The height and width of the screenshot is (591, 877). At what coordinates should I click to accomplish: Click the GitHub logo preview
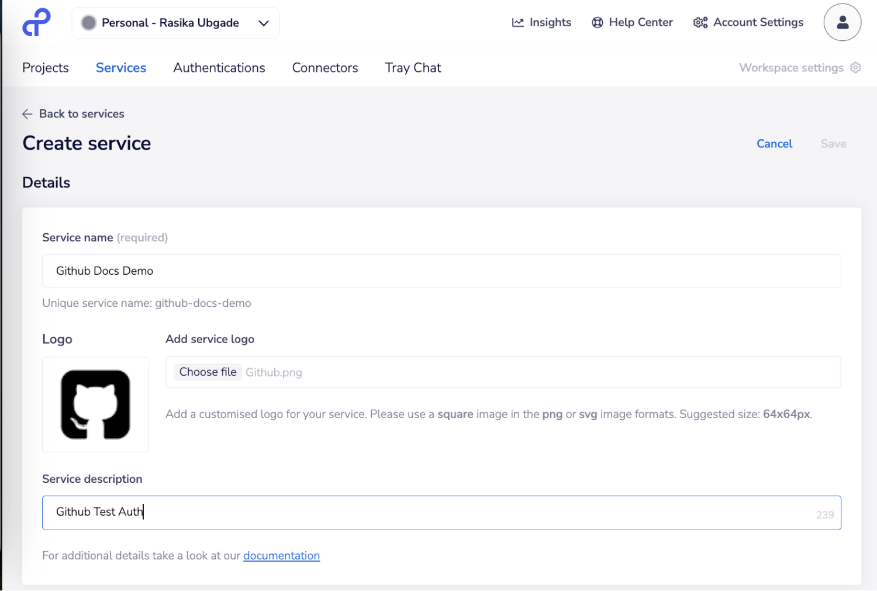point(95,405)
